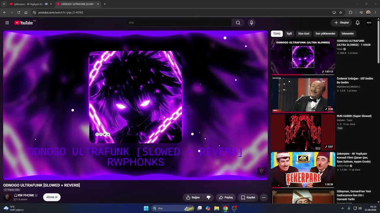This screenshot has width=380, height=213.
Task: Open the Windows Start menu
Action: point(146,208)
